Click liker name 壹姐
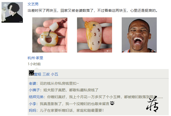Viewport: 171px width, 116px height. 38,74
